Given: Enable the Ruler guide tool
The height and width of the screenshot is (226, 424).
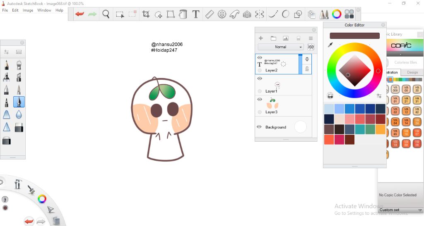Looking at the screenshot, I should coord(210,14).
